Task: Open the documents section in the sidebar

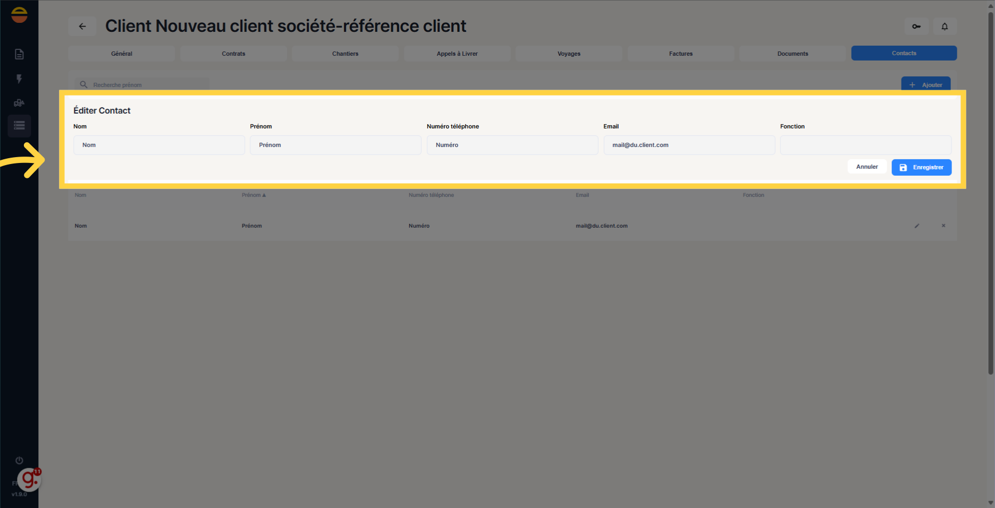Action: [19, 54]
